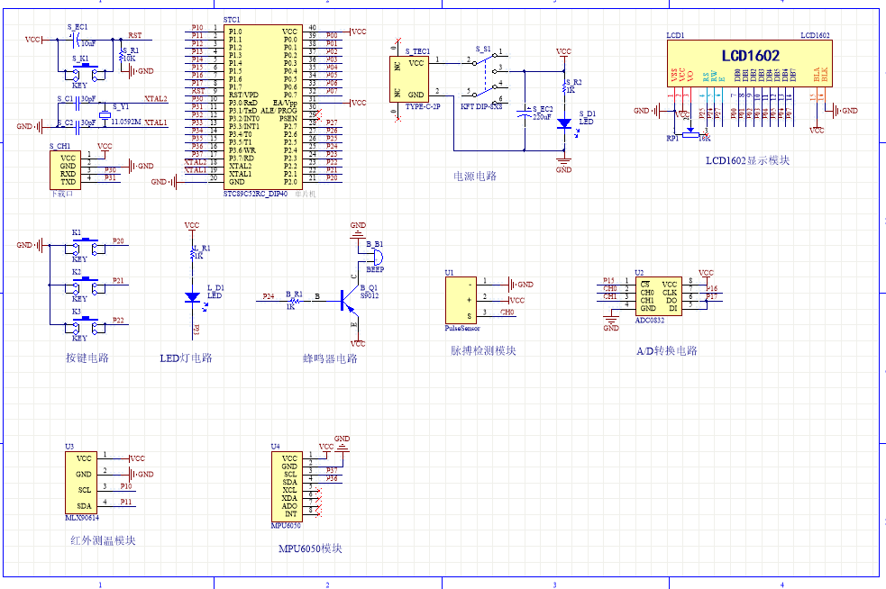The height and width of the screenshot is (589, 886).
Task: Select the B_Q1 transistor symbol
Action: pos(350,301)
